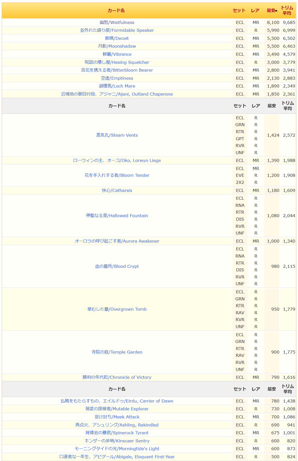Open the 幽愁/Wistfulness card link
The image size is (298, 461).
117,22
